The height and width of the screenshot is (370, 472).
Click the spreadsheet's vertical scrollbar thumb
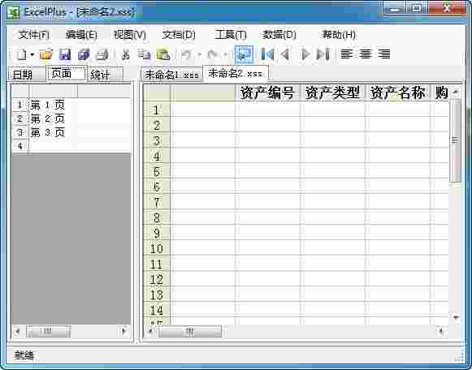pos(455,140)
